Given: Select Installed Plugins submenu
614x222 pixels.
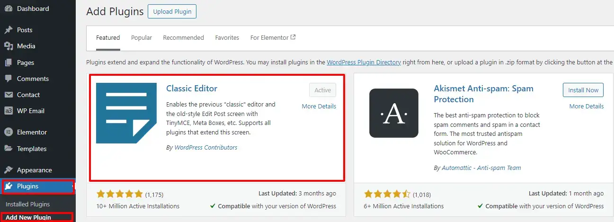Looking at the screenshot, I should [27, 204].
